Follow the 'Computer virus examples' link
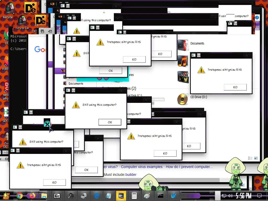Viewport: 268px width, 201px height. coord(142,167)
